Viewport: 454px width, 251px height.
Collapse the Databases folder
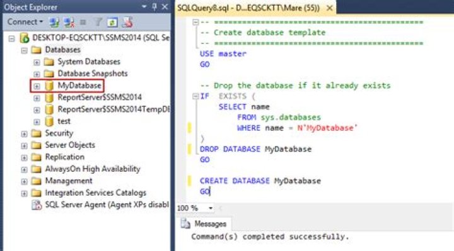click(24, 50)
